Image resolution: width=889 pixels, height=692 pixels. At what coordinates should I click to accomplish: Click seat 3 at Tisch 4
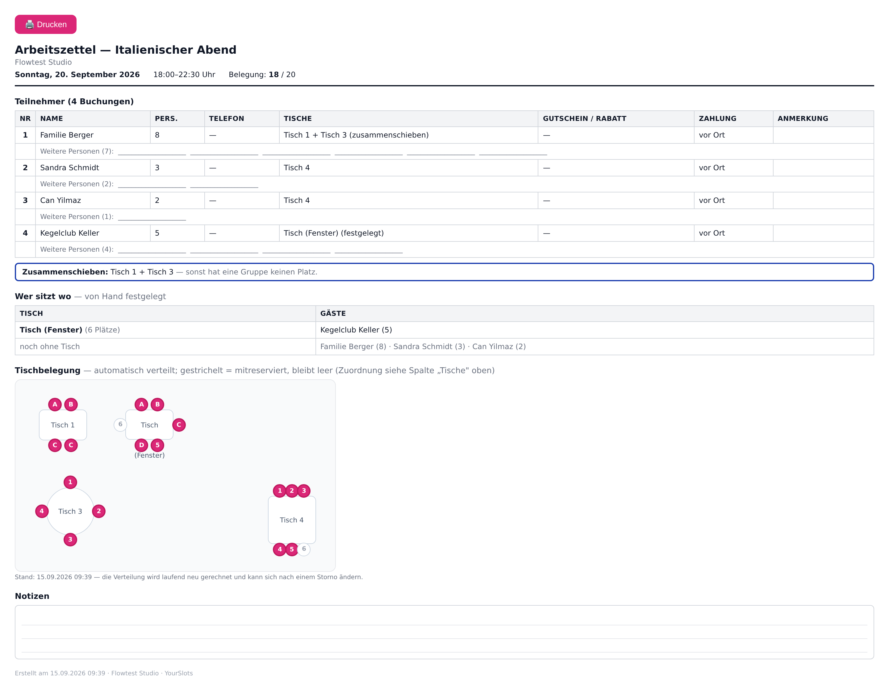pyautogui.click(x=304, y=491)
